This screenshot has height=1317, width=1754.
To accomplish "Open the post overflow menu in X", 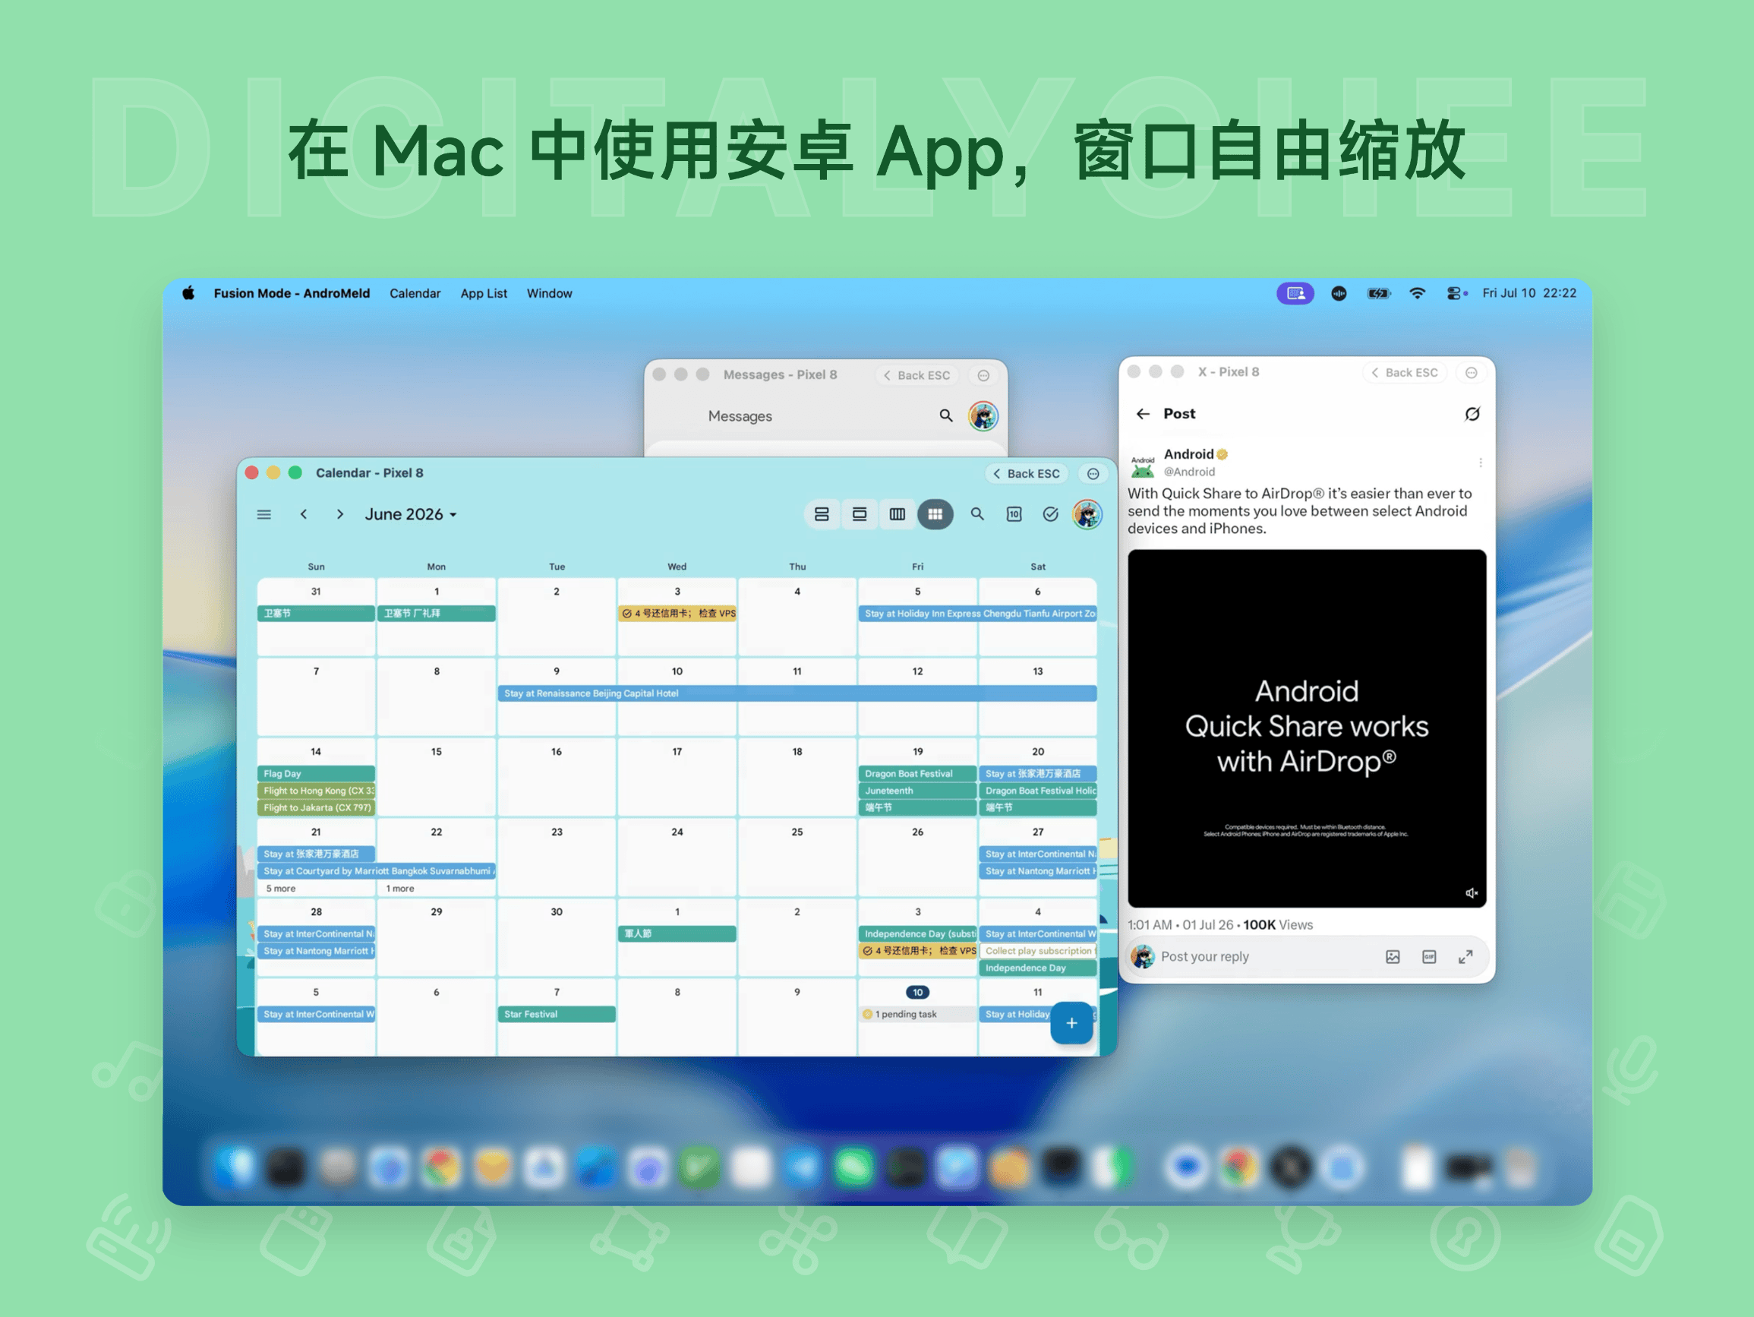I will [1481, 463].
